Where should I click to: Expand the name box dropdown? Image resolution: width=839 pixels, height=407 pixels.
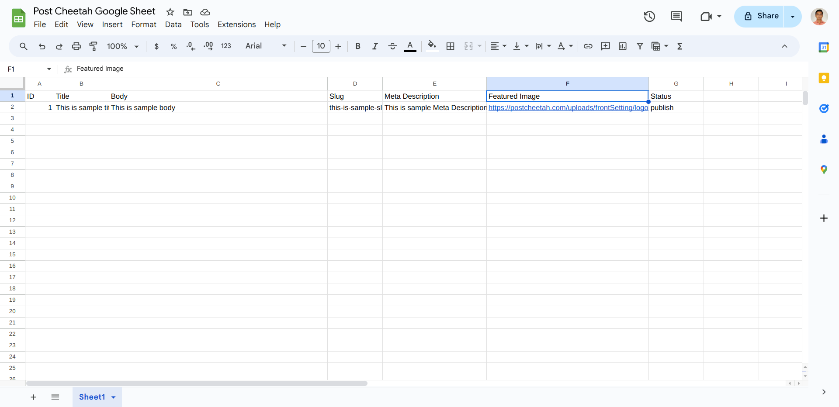pyautogui.click(x=49, y=69)
